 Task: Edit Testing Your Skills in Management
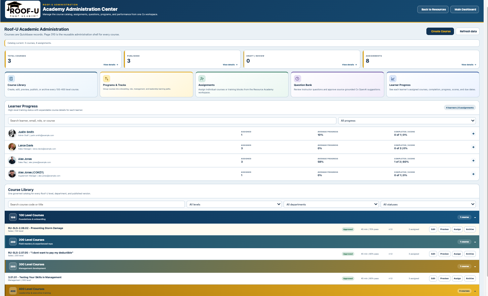tap(433, 278)
